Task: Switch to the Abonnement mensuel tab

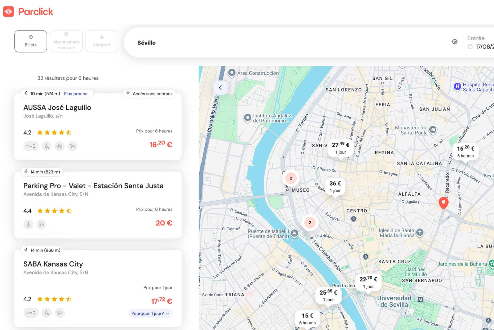Action: coord(66,41)
